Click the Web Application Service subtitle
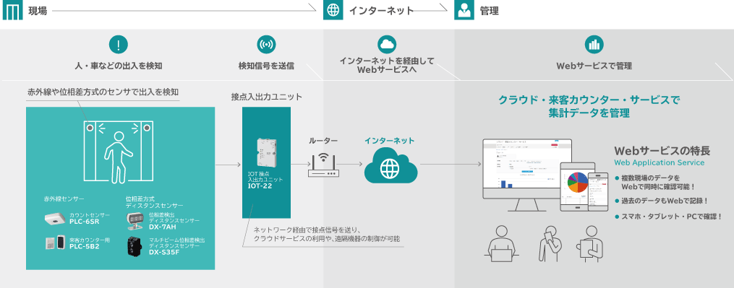The height and width of the screenshot is (288, 734). [x=659, y=162]
